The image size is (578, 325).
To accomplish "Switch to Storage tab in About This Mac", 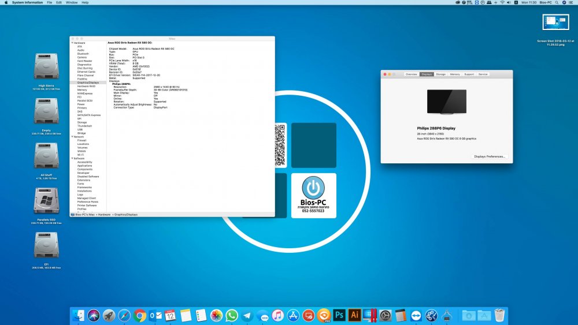I will coord(441,74).
